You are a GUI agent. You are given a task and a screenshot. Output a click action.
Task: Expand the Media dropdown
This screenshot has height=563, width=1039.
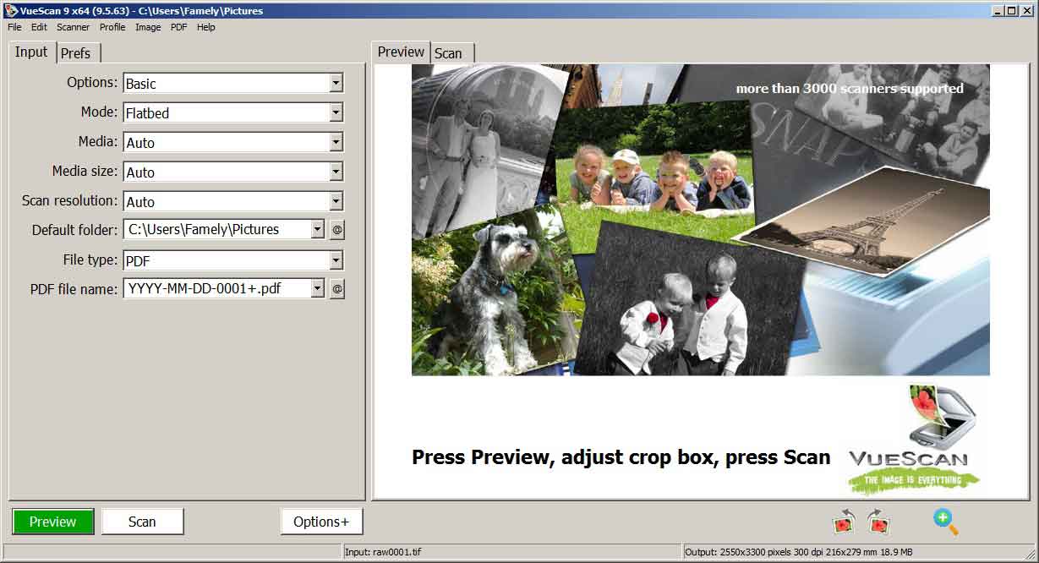click(x=232, y=142)
